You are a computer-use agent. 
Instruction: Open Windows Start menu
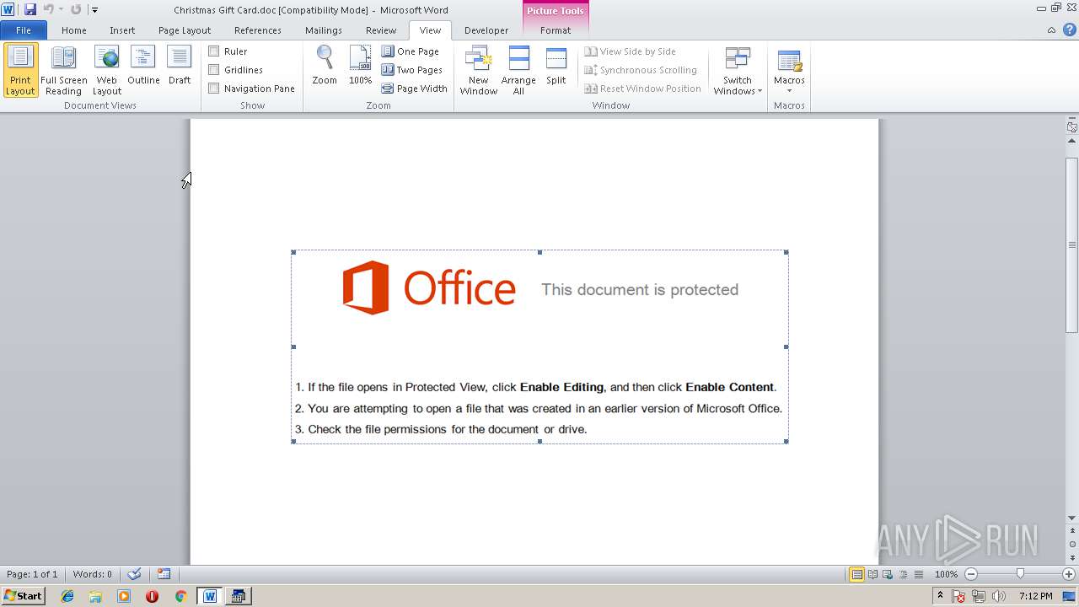click(23, 595)
